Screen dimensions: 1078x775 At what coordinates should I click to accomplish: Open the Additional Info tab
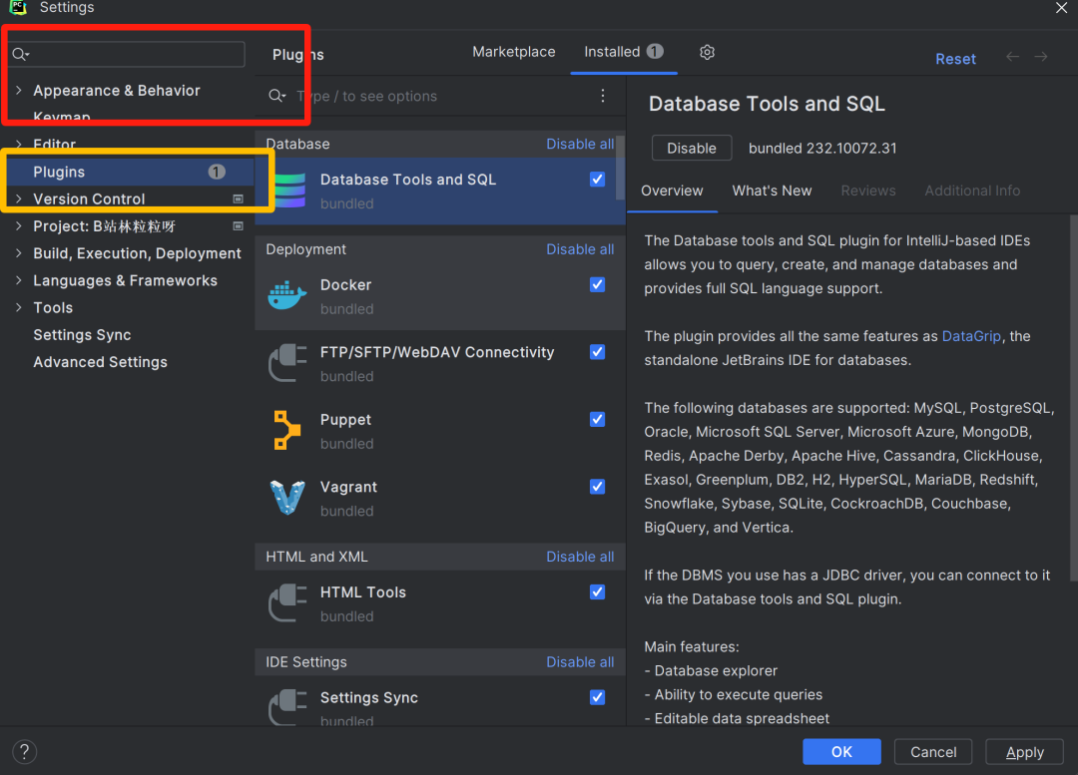click(971, 191)
